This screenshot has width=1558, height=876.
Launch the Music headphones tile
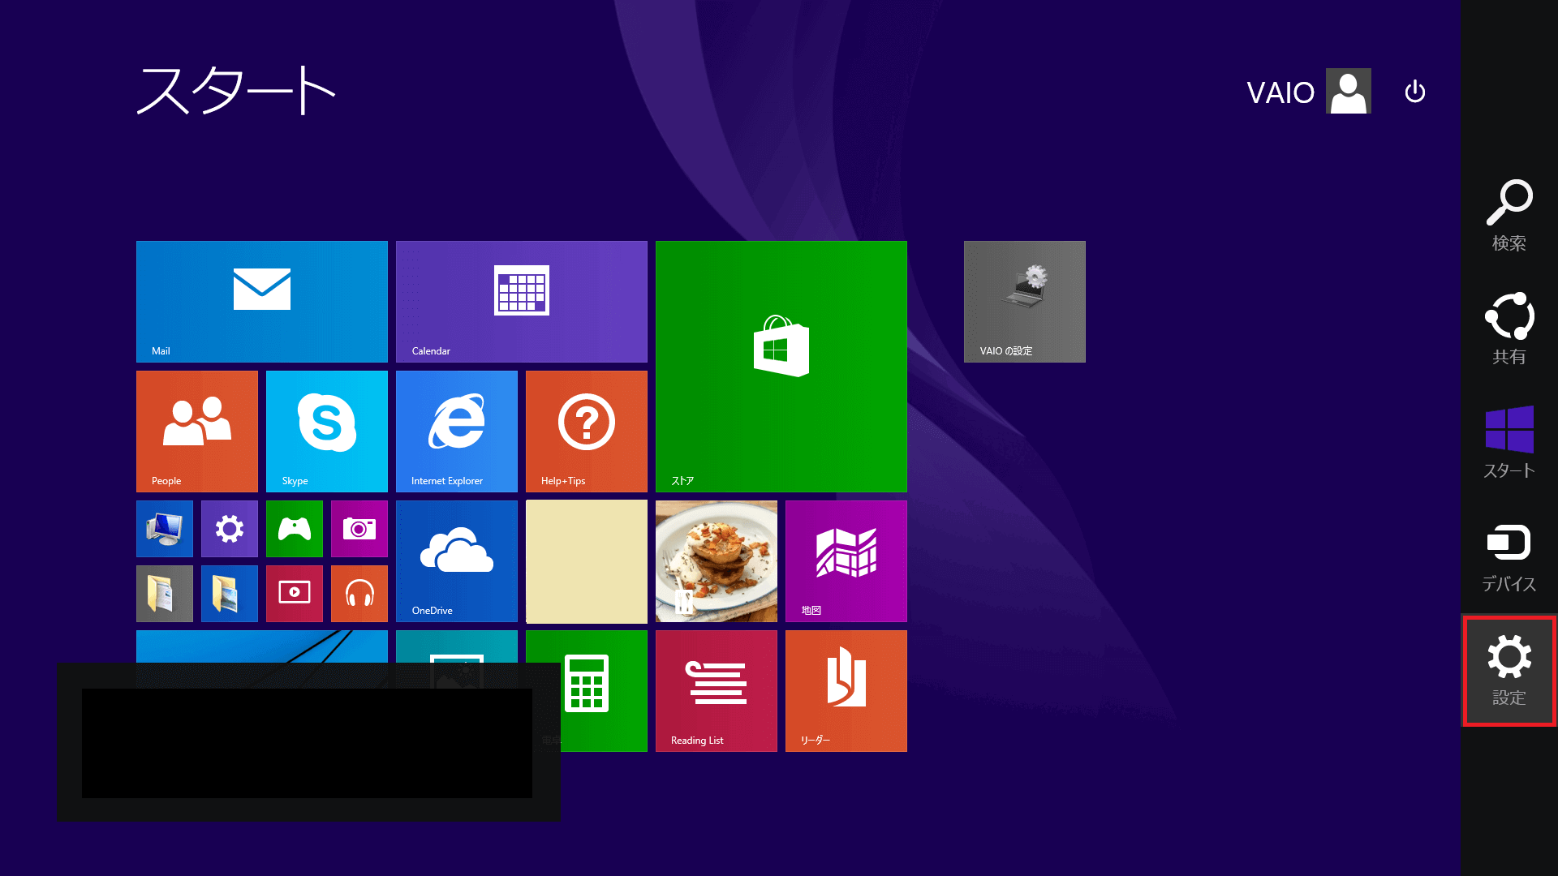pos(359,594)
